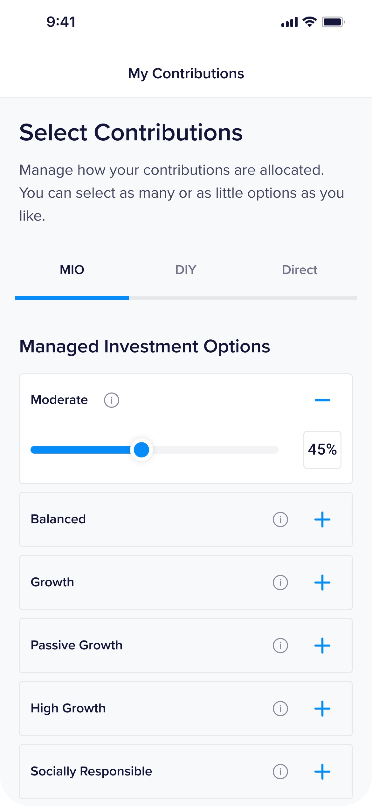Viewport: 372px width, 806px height.
Task: Select the MIO tab
Action: click(x=72, y=270)
